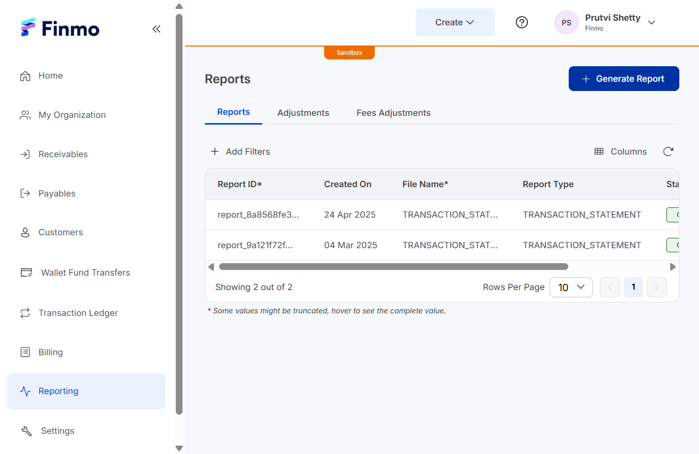Click the help question mark icon
Viewport: 699px width, 454px height.
(x=522, y=22)
